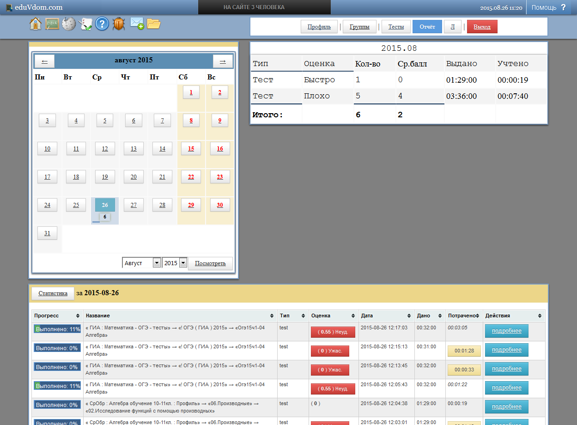Expand the year dropdown showing 2015
Image resolution: width=577 pixels, height=425 pixels.
175,263
